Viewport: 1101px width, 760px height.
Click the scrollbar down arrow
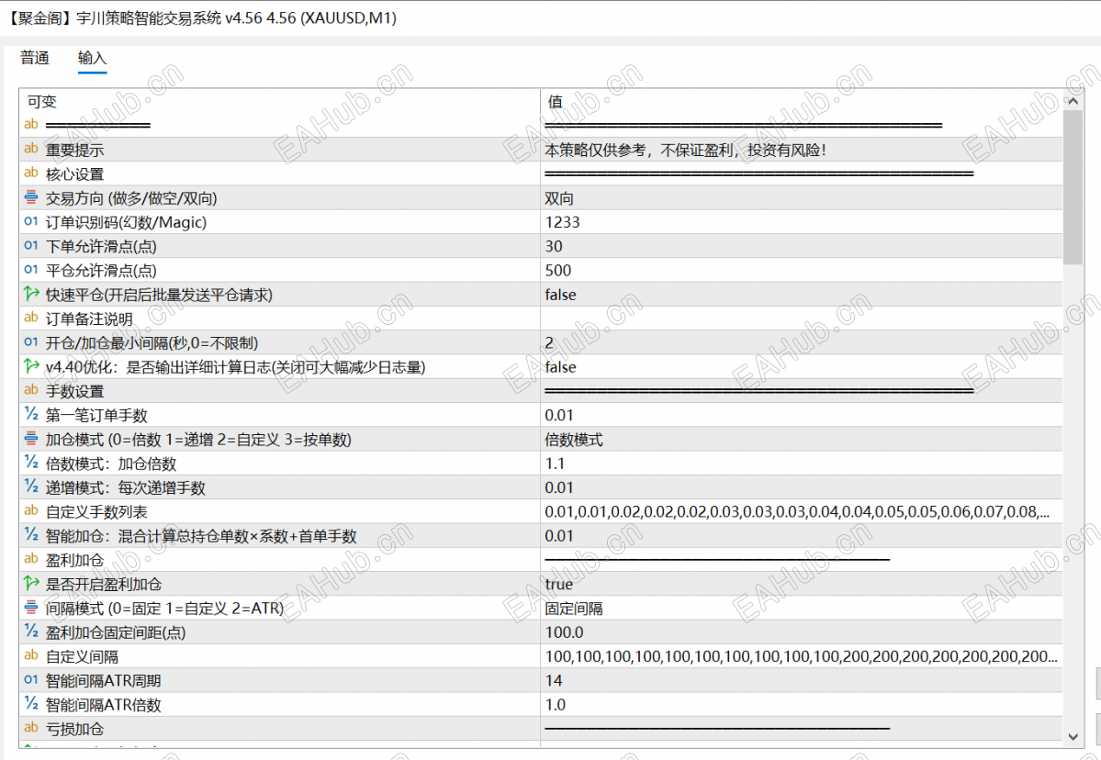click(x=1073, y=736)
